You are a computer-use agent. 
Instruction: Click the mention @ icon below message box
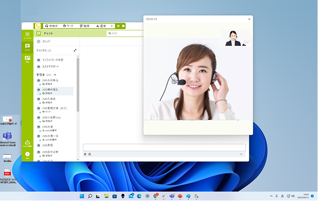(x=85, y=154)
